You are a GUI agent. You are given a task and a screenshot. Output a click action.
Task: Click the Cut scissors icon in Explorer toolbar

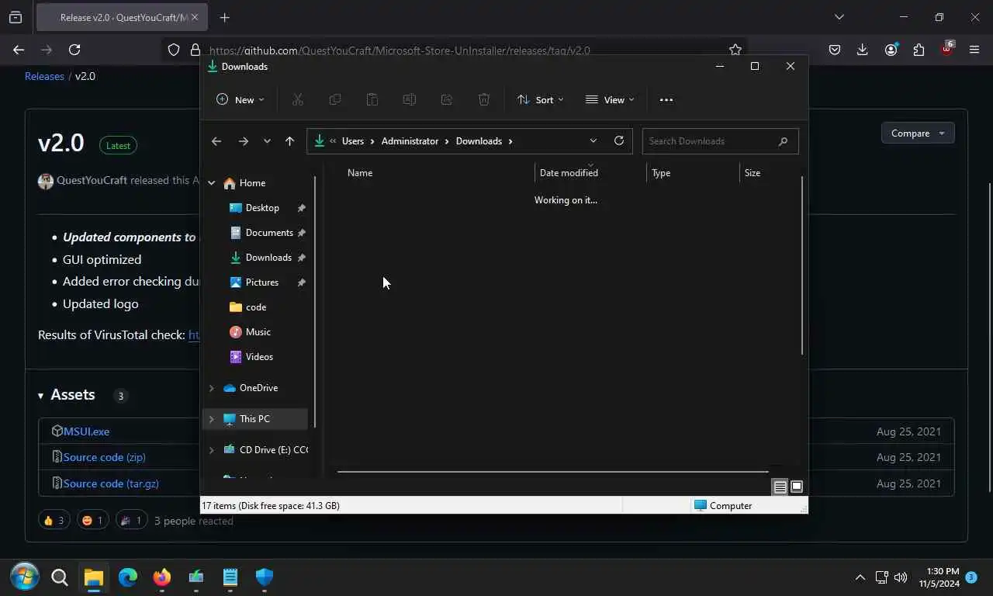(297, 99)
